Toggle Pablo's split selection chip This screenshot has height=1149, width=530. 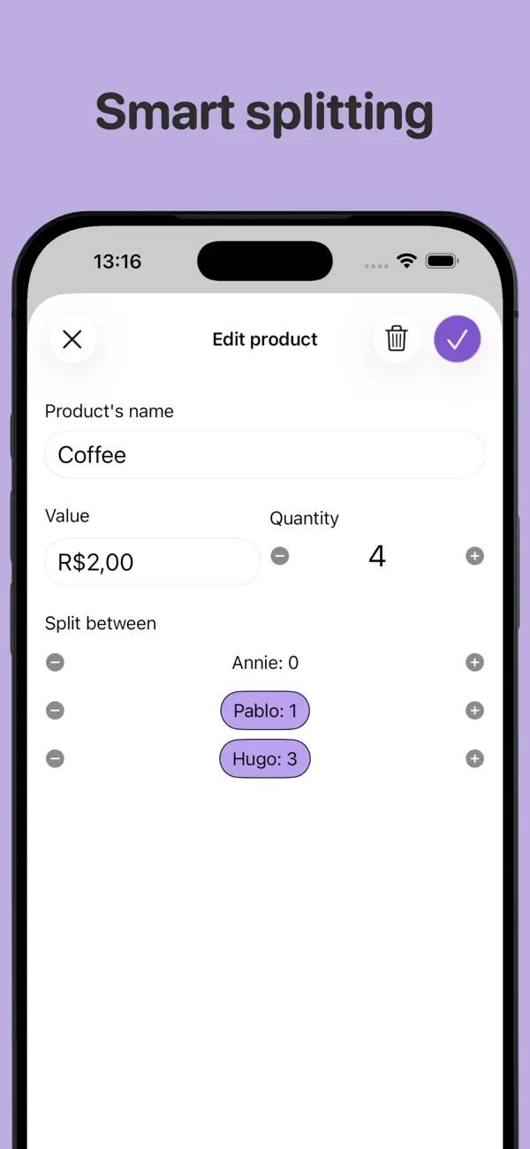pos(265,710)
